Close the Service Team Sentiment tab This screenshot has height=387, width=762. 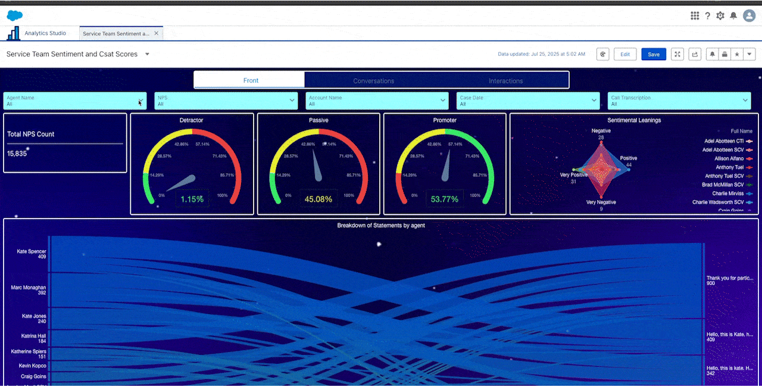point(157,34)
